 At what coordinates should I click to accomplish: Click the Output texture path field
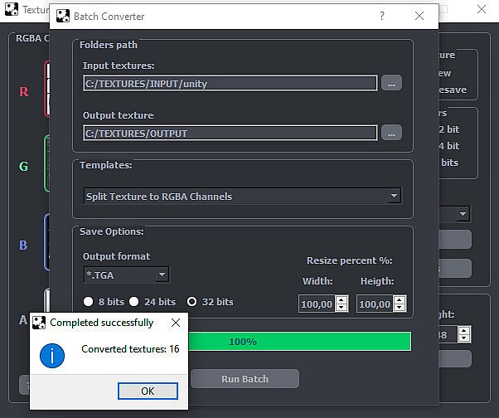[230, 133]
